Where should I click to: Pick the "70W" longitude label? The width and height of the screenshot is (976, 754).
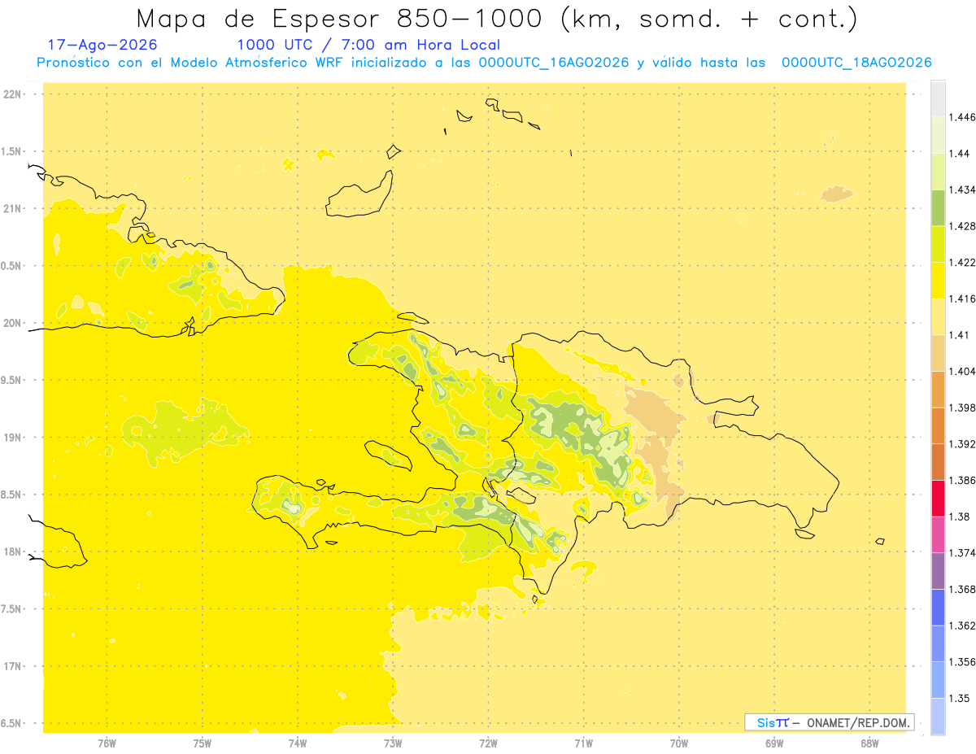click(x=679, y=743)
